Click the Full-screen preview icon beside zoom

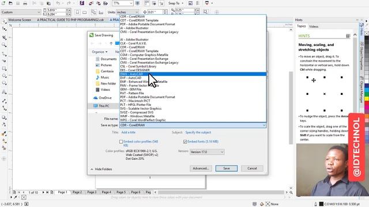click(137, 3)
